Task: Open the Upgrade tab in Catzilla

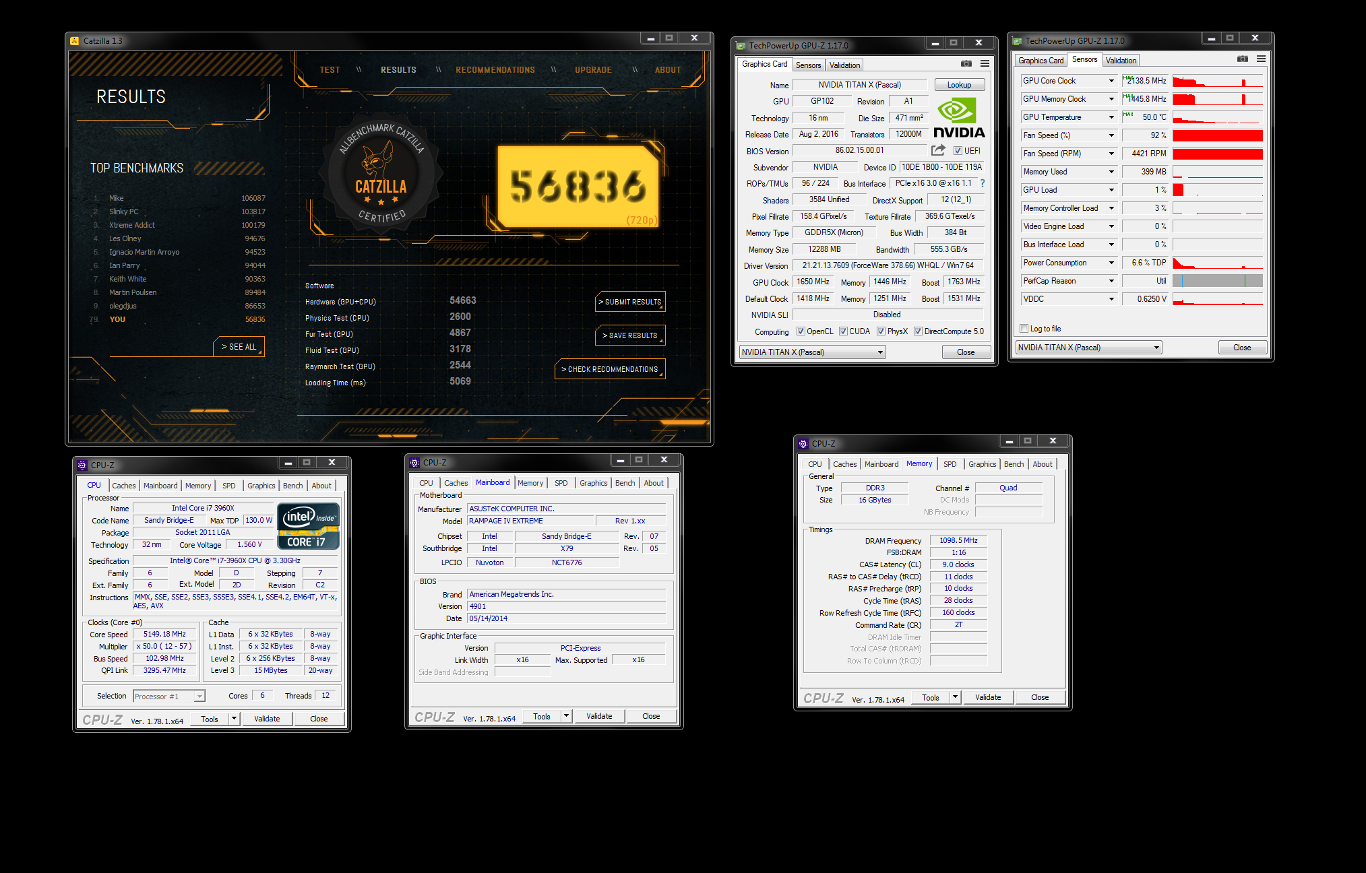Action: [593, 70]
